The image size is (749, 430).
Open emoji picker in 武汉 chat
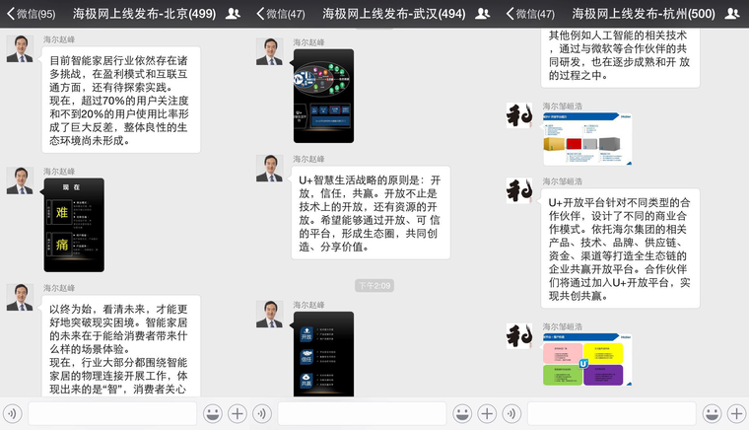click(461, 413)
